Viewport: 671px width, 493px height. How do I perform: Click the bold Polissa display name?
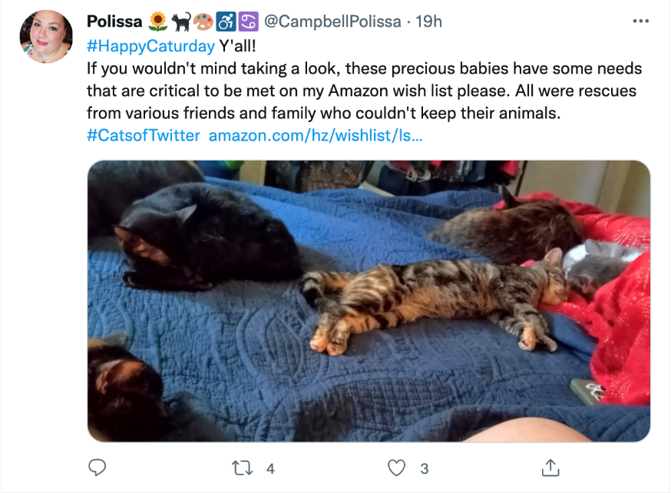(114, 22)
